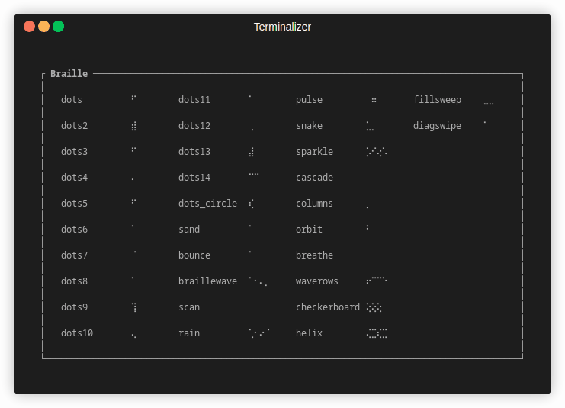Click the braillewave spinner animation icon
This screenshot has width=565, height=408.
click(258, 281)
